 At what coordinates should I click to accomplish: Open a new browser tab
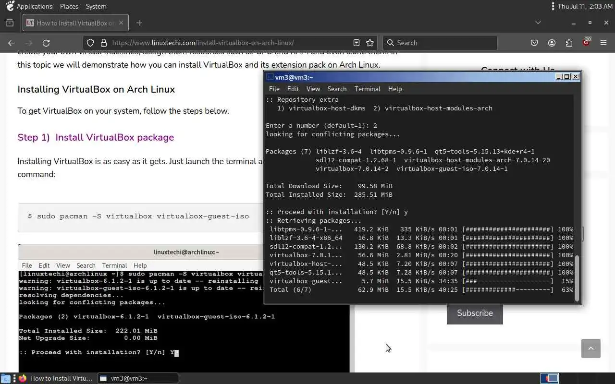(139, 23)
